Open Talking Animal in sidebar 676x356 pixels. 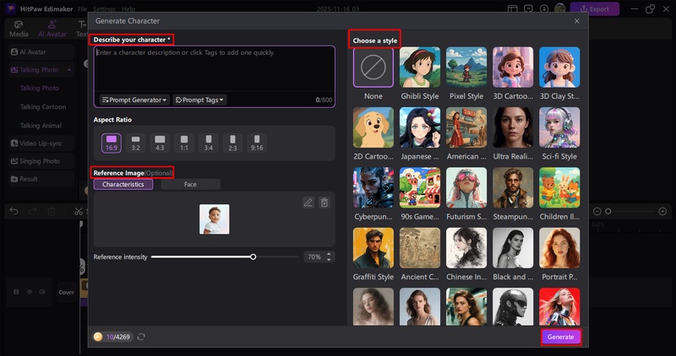click(x=41, y=126)
